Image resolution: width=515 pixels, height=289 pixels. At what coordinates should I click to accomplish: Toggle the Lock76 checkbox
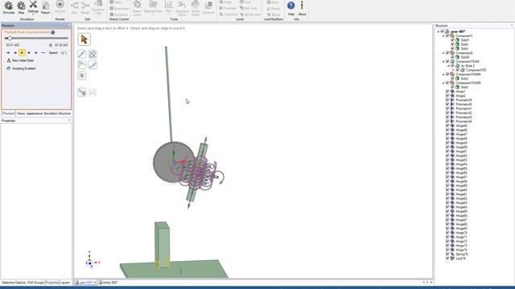tap(447, 258)
